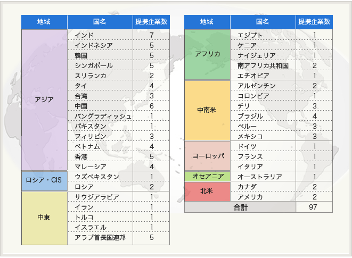
Task: Click the 合計 total row label
Action: point(240,207)
